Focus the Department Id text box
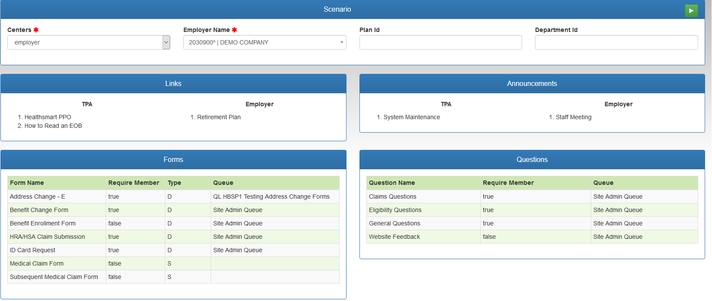 point(616,42)
